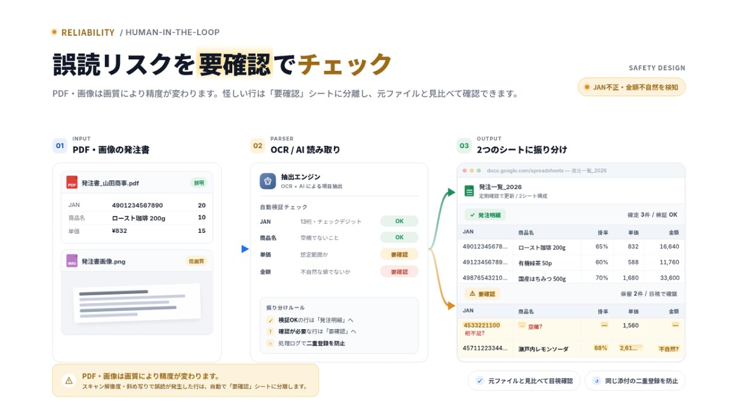
Task: Click the green Google Sheets icon
Action: pos(469,191)
